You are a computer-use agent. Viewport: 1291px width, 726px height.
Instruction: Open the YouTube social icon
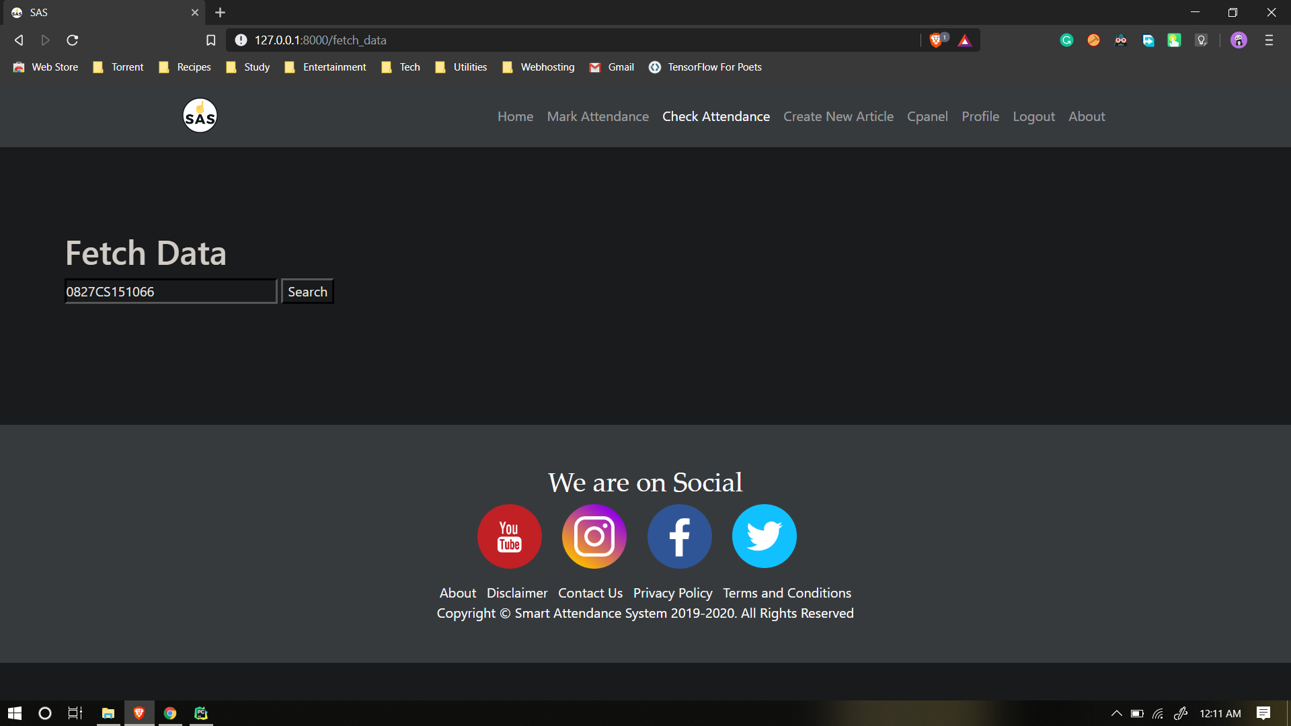pos(509,536)
